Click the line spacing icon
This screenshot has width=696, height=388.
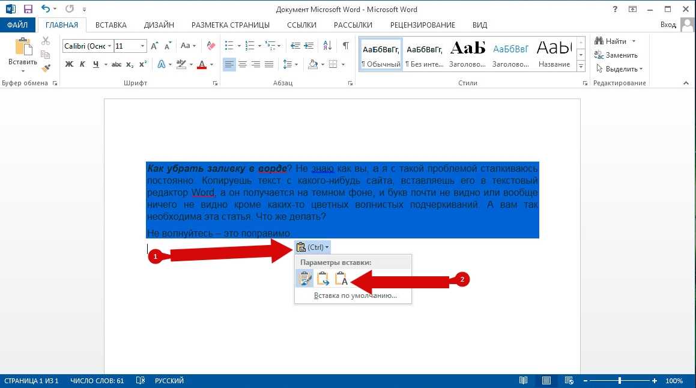[x=287, y=64]
